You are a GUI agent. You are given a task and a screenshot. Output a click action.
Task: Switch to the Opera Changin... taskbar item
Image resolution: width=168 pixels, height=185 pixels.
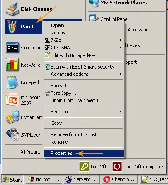120,179
